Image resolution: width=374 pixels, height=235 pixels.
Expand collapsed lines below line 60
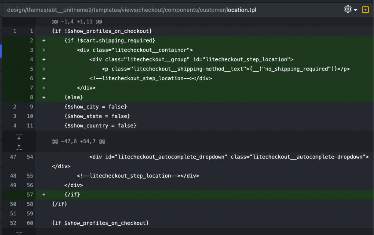(x=19, y=233)
